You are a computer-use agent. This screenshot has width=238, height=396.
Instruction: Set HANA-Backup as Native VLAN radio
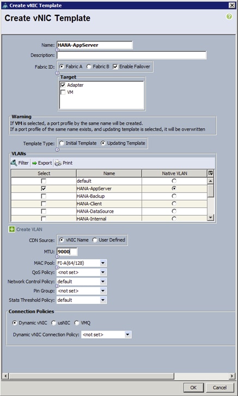tap(174, 196)
